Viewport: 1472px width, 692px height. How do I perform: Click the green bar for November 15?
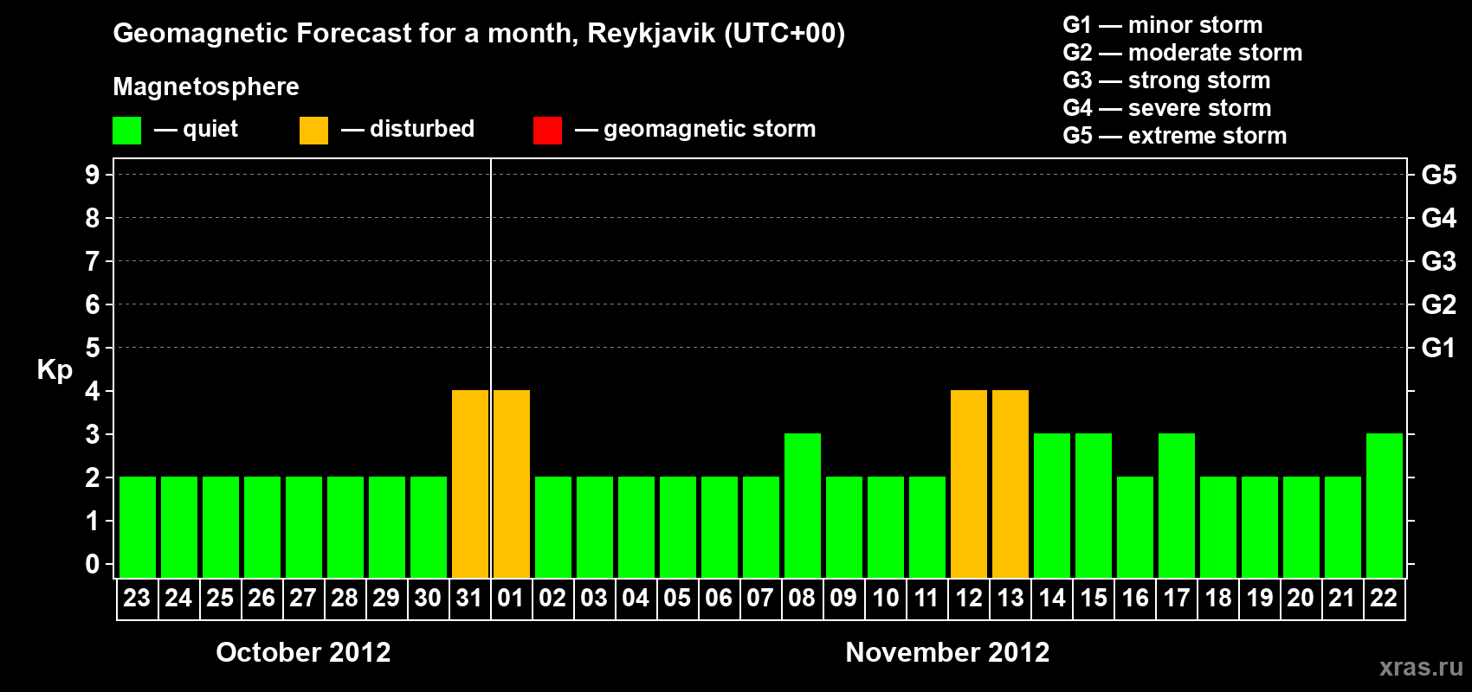tap(1094, 505)
